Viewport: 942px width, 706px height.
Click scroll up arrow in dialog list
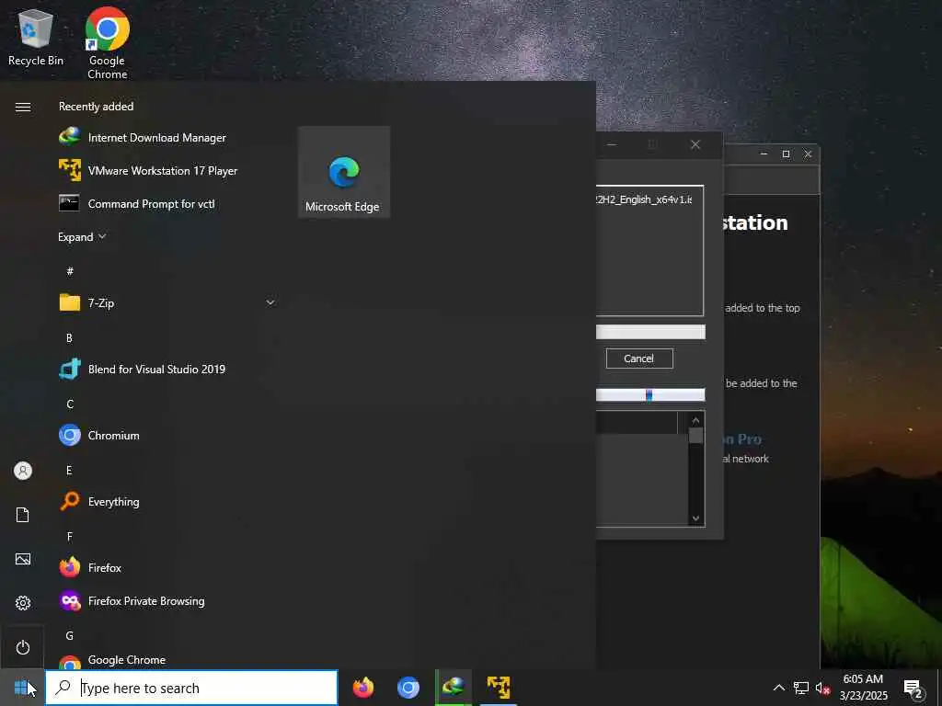pos(695,420)
